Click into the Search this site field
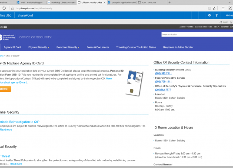This screenshot has width=233, height=168. click(x=197, y=34)
